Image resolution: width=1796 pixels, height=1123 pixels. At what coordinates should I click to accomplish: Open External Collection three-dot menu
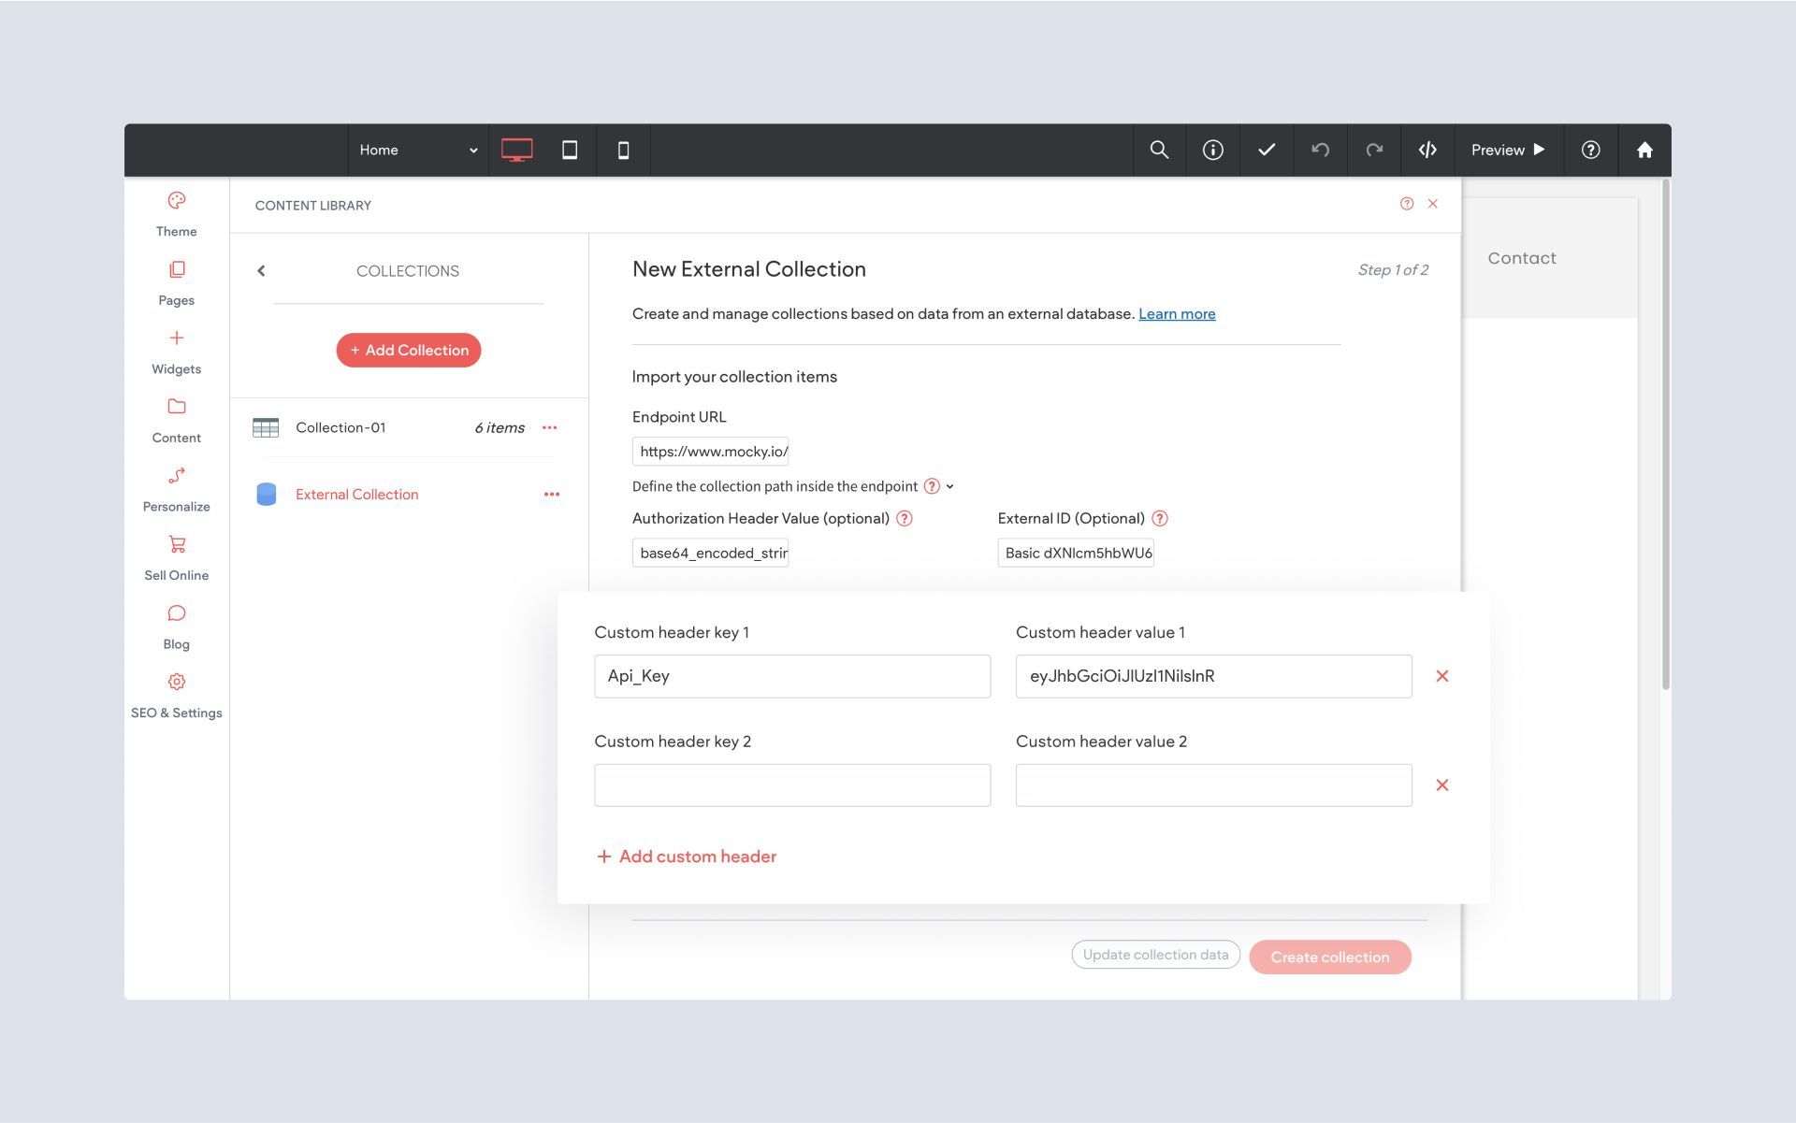552,495
